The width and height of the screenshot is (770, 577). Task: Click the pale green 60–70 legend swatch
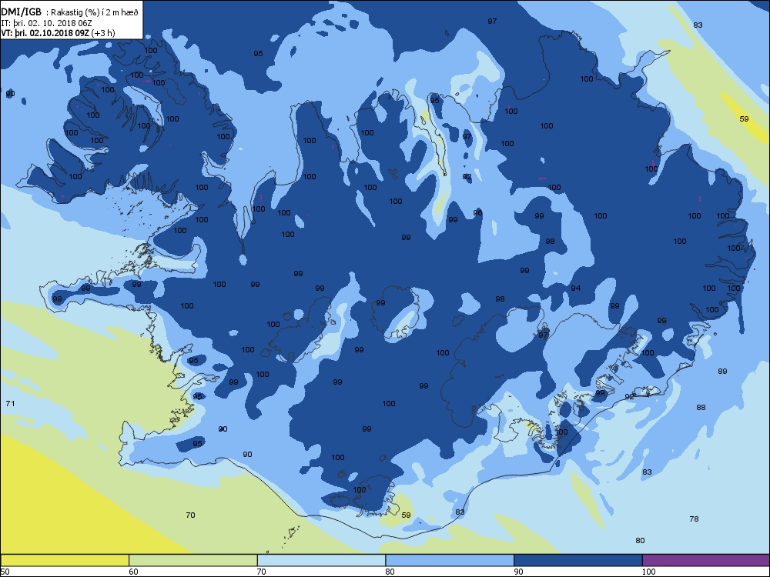point(193,560)
